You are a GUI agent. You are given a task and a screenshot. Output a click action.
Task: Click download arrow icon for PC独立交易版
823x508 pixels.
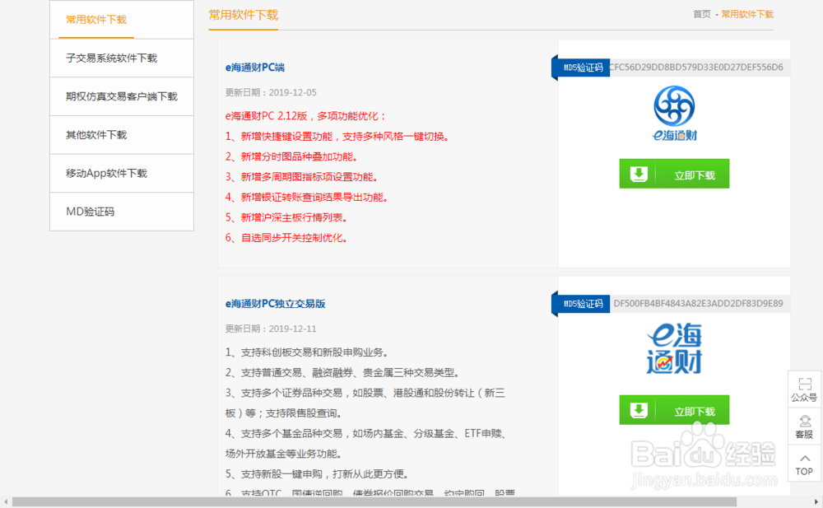click(x=639, y=410)
